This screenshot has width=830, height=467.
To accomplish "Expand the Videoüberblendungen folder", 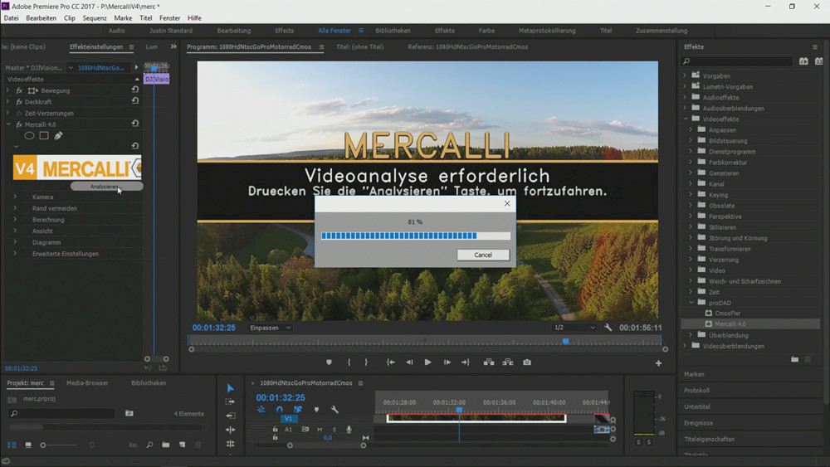I will 685,346.
